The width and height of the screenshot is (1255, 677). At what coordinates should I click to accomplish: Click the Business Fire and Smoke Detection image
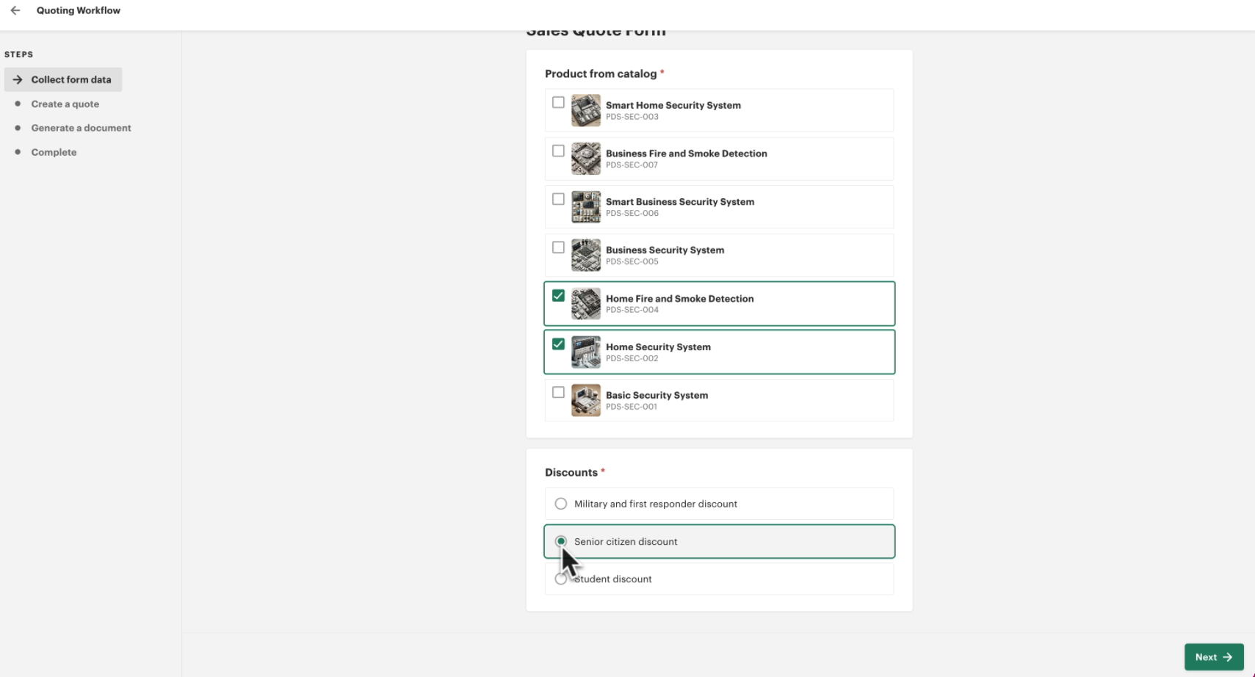point(585,159)
